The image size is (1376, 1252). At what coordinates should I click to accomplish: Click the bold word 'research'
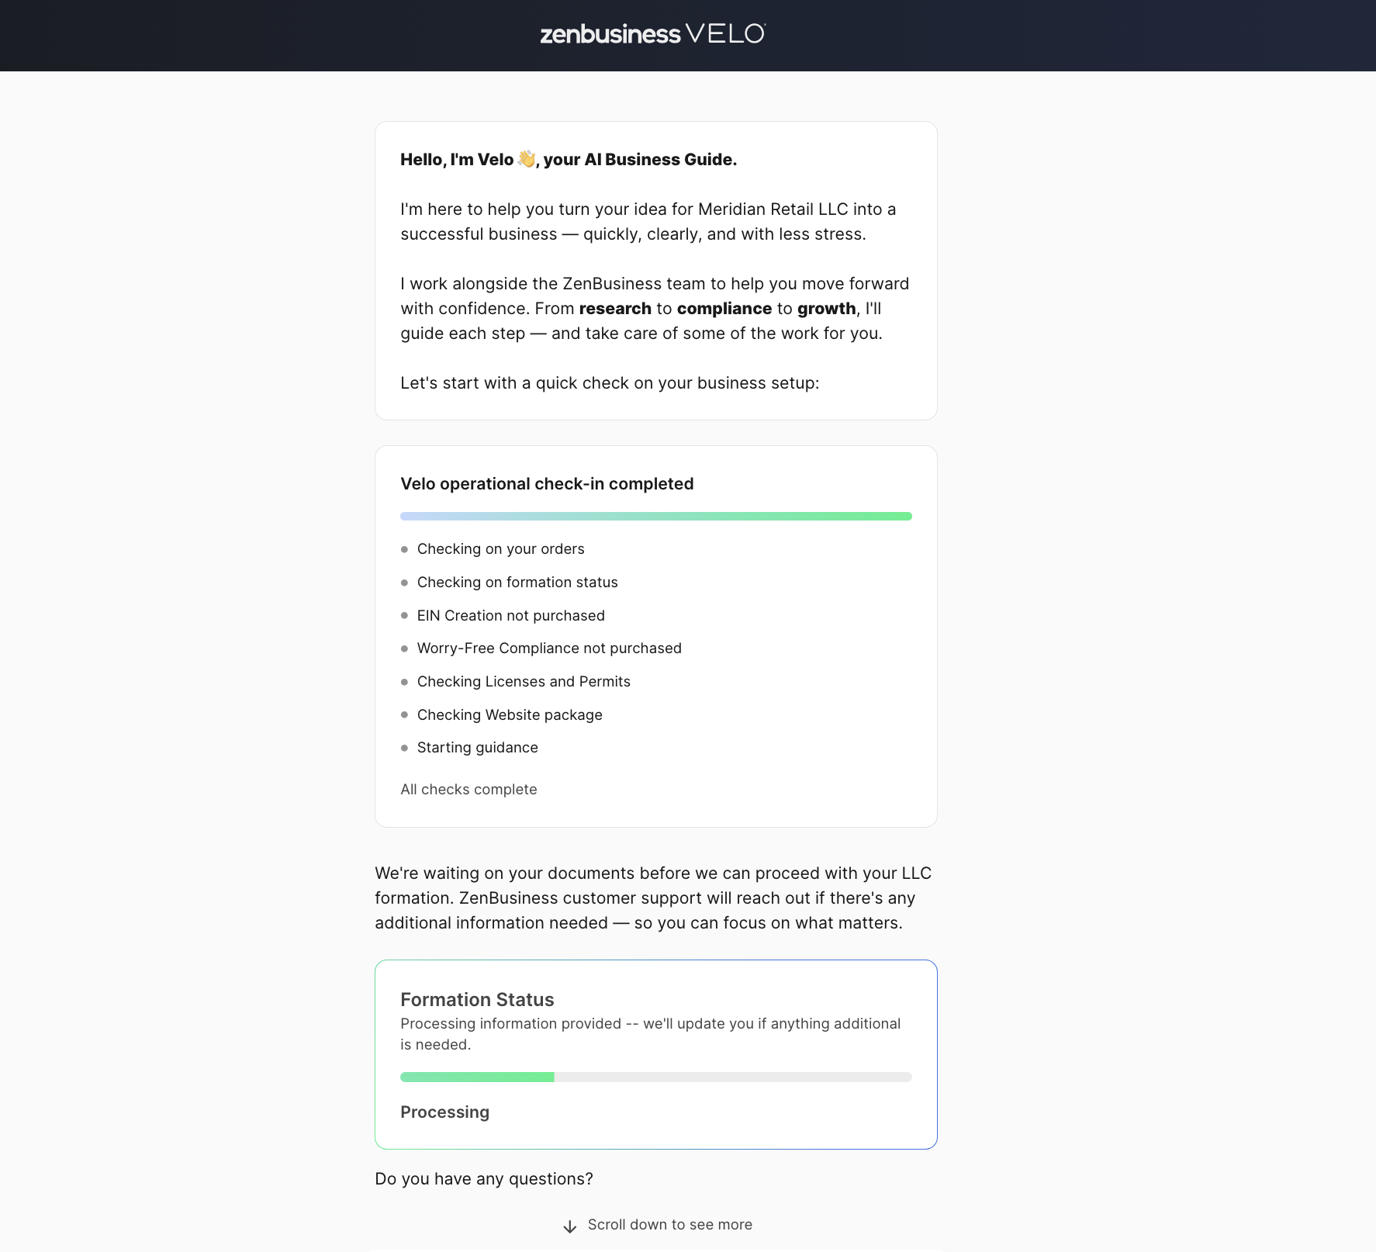pos(615,309)
